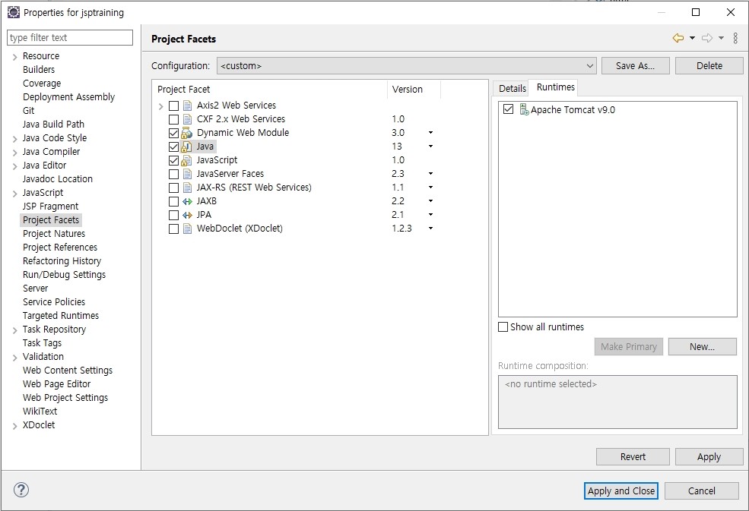Open Dynamic Web Module version dropdown

(x=430, y=133)
